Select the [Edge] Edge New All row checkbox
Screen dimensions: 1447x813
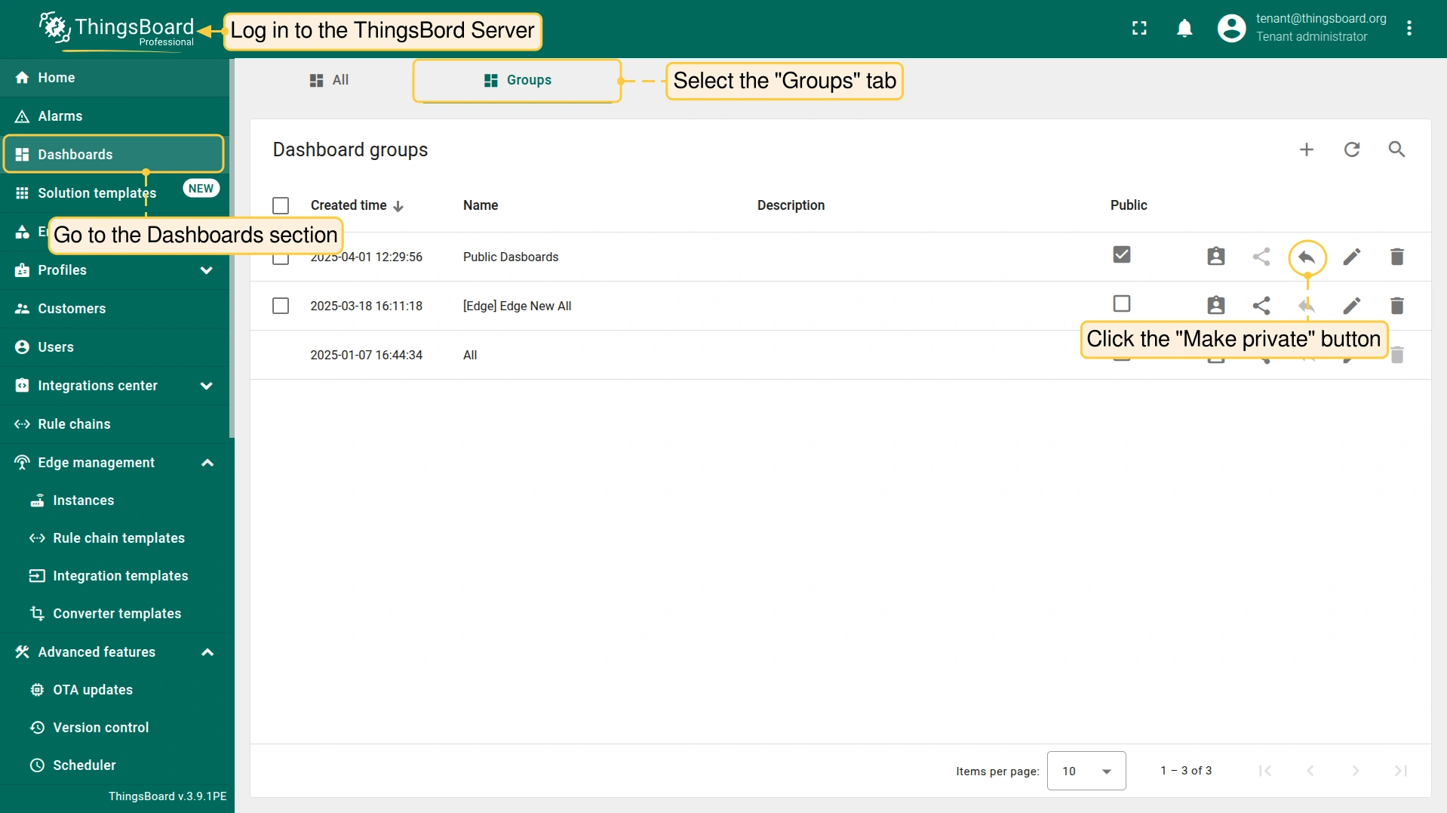(x=281, y=306)
